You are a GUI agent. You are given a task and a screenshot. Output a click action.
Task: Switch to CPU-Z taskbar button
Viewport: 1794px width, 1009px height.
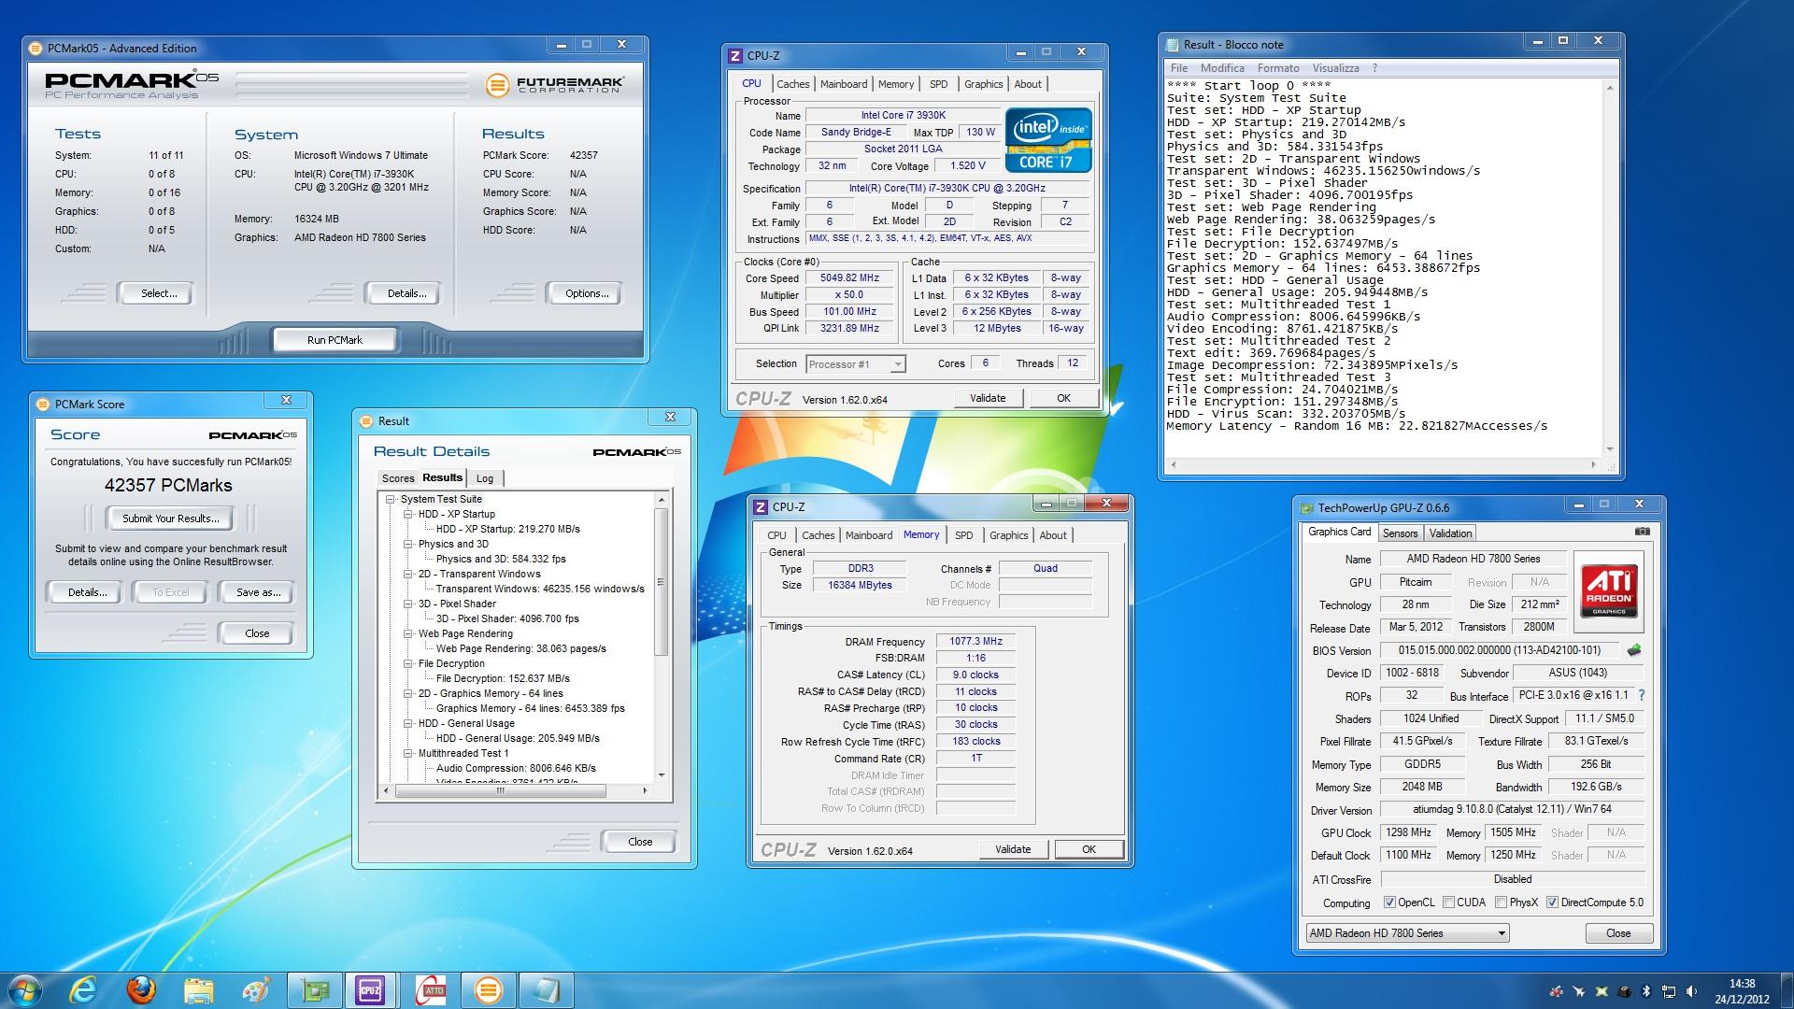[371, 990]
